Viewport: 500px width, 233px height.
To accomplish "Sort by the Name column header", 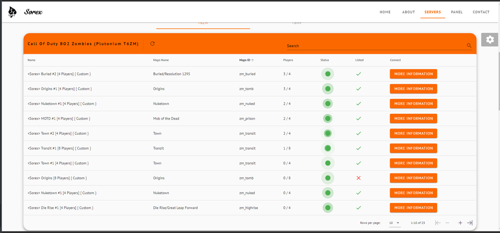I will (31, 60).
